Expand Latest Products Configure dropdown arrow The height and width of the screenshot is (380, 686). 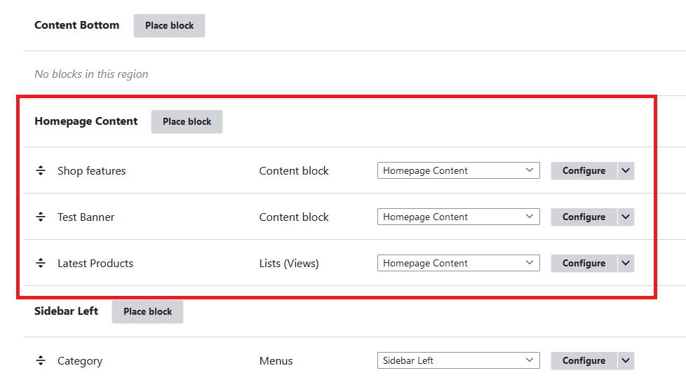click(626, 264)
